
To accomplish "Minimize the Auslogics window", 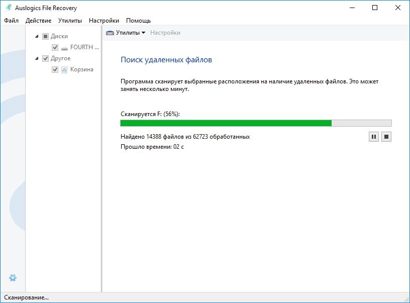I will [x=352, y=8].
